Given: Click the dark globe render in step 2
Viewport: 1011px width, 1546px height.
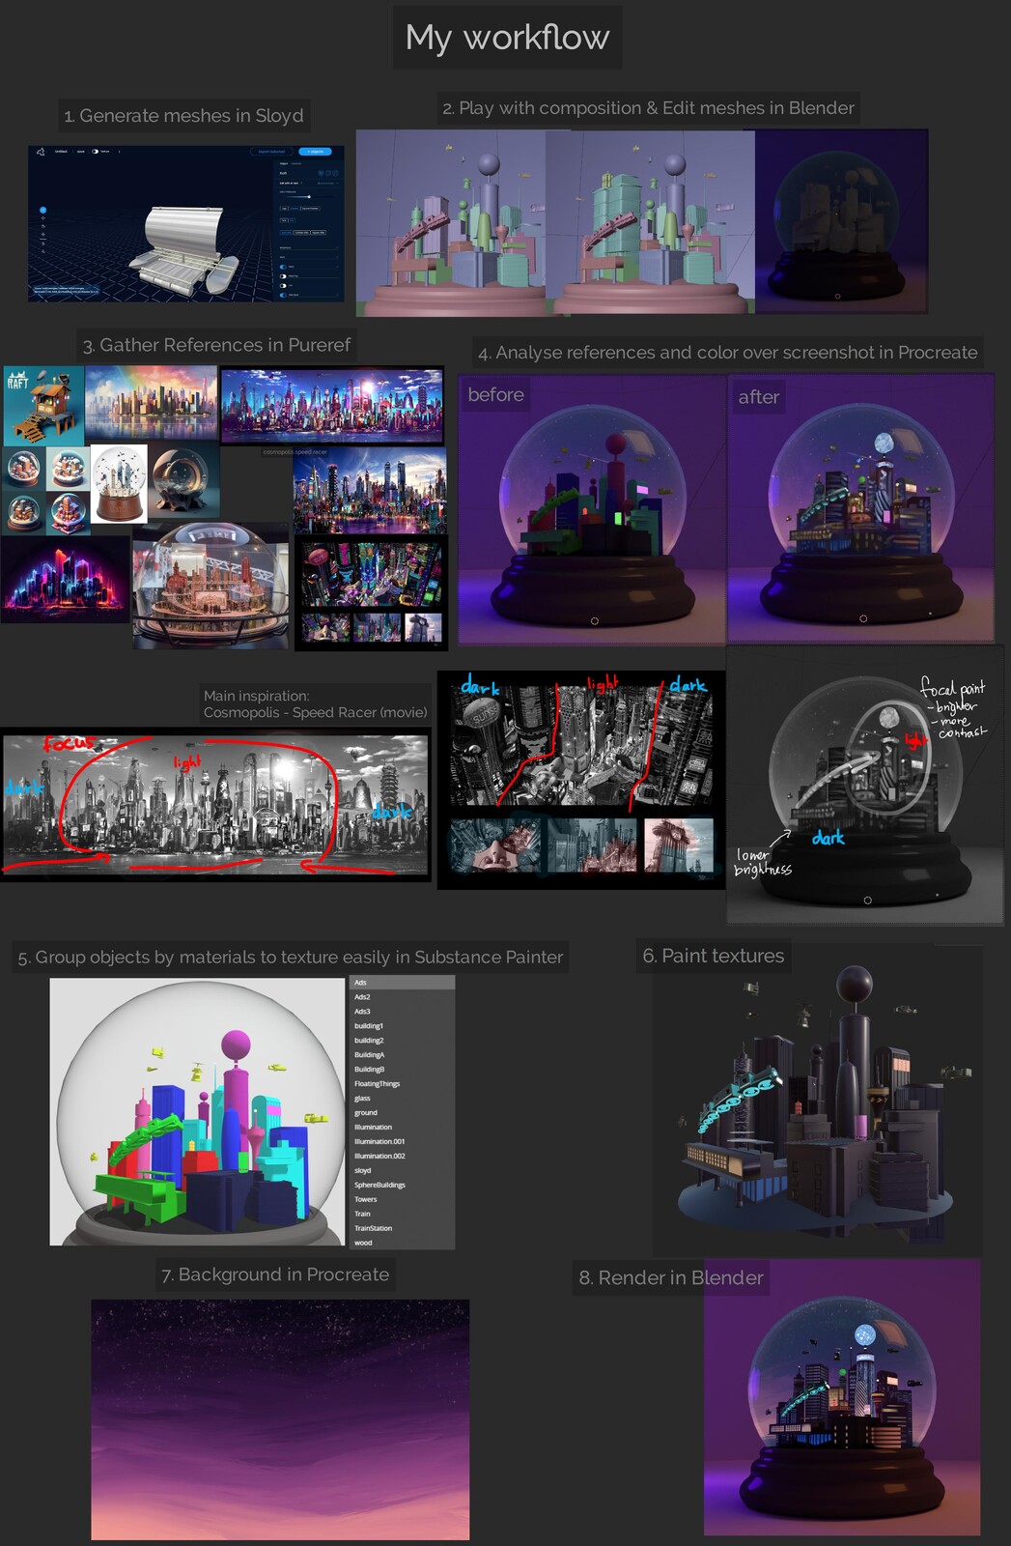Looking at the screenshot, I should pos(841,221).
